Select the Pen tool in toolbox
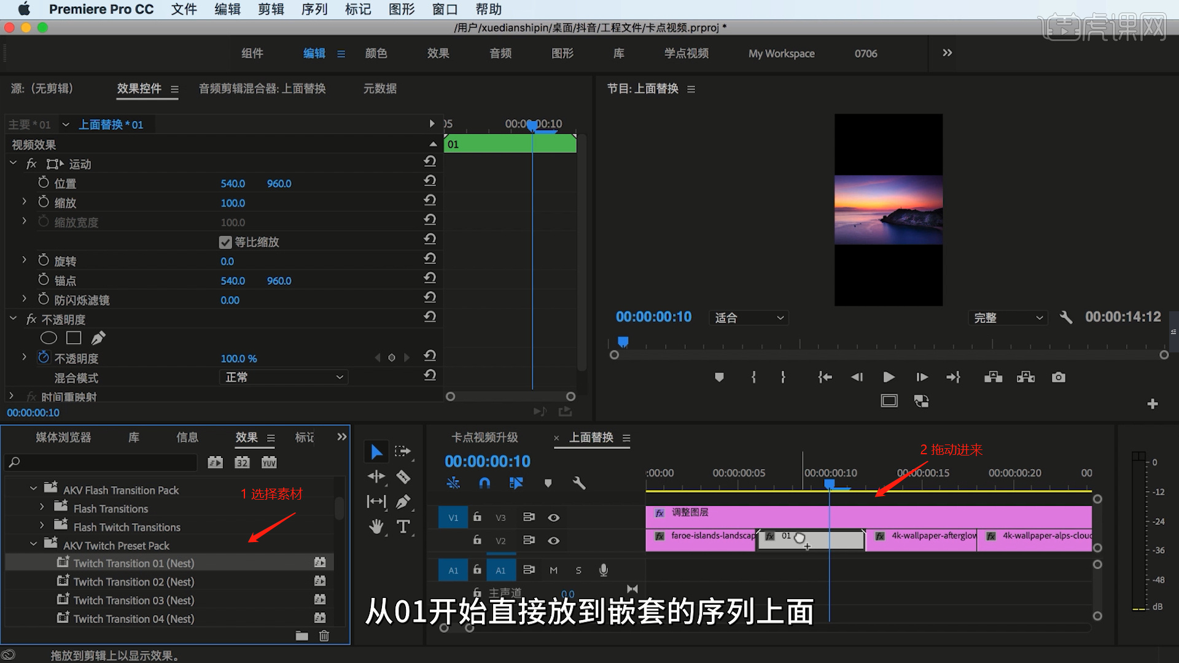 pyautogui.click(x=403, y=502)
